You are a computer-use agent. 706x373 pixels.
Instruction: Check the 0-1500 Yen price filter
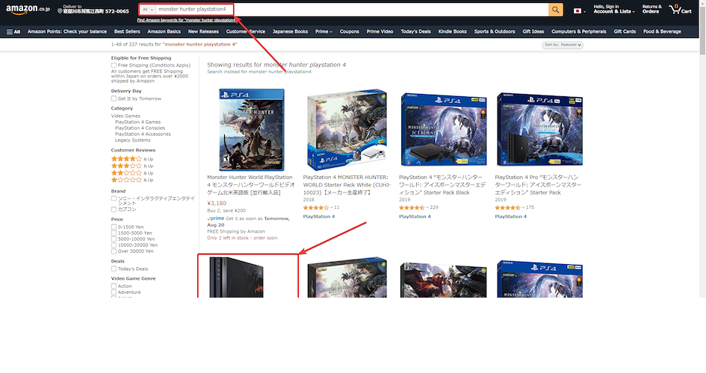(x=114, y=228)
